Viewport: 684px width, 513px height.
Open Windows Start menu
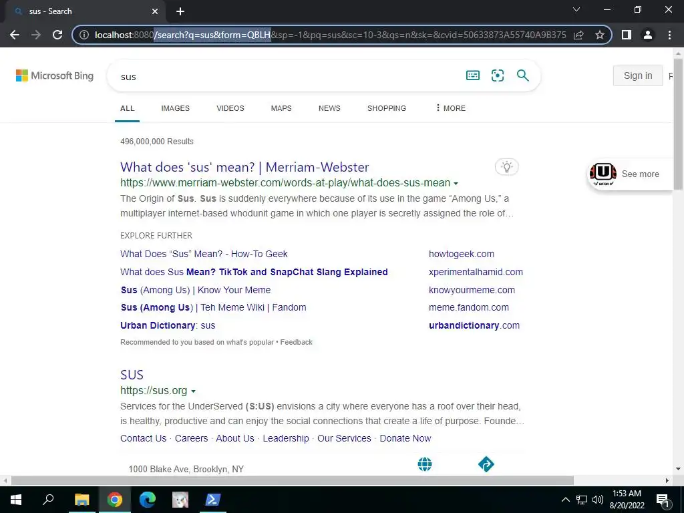(x=16, y=500)
